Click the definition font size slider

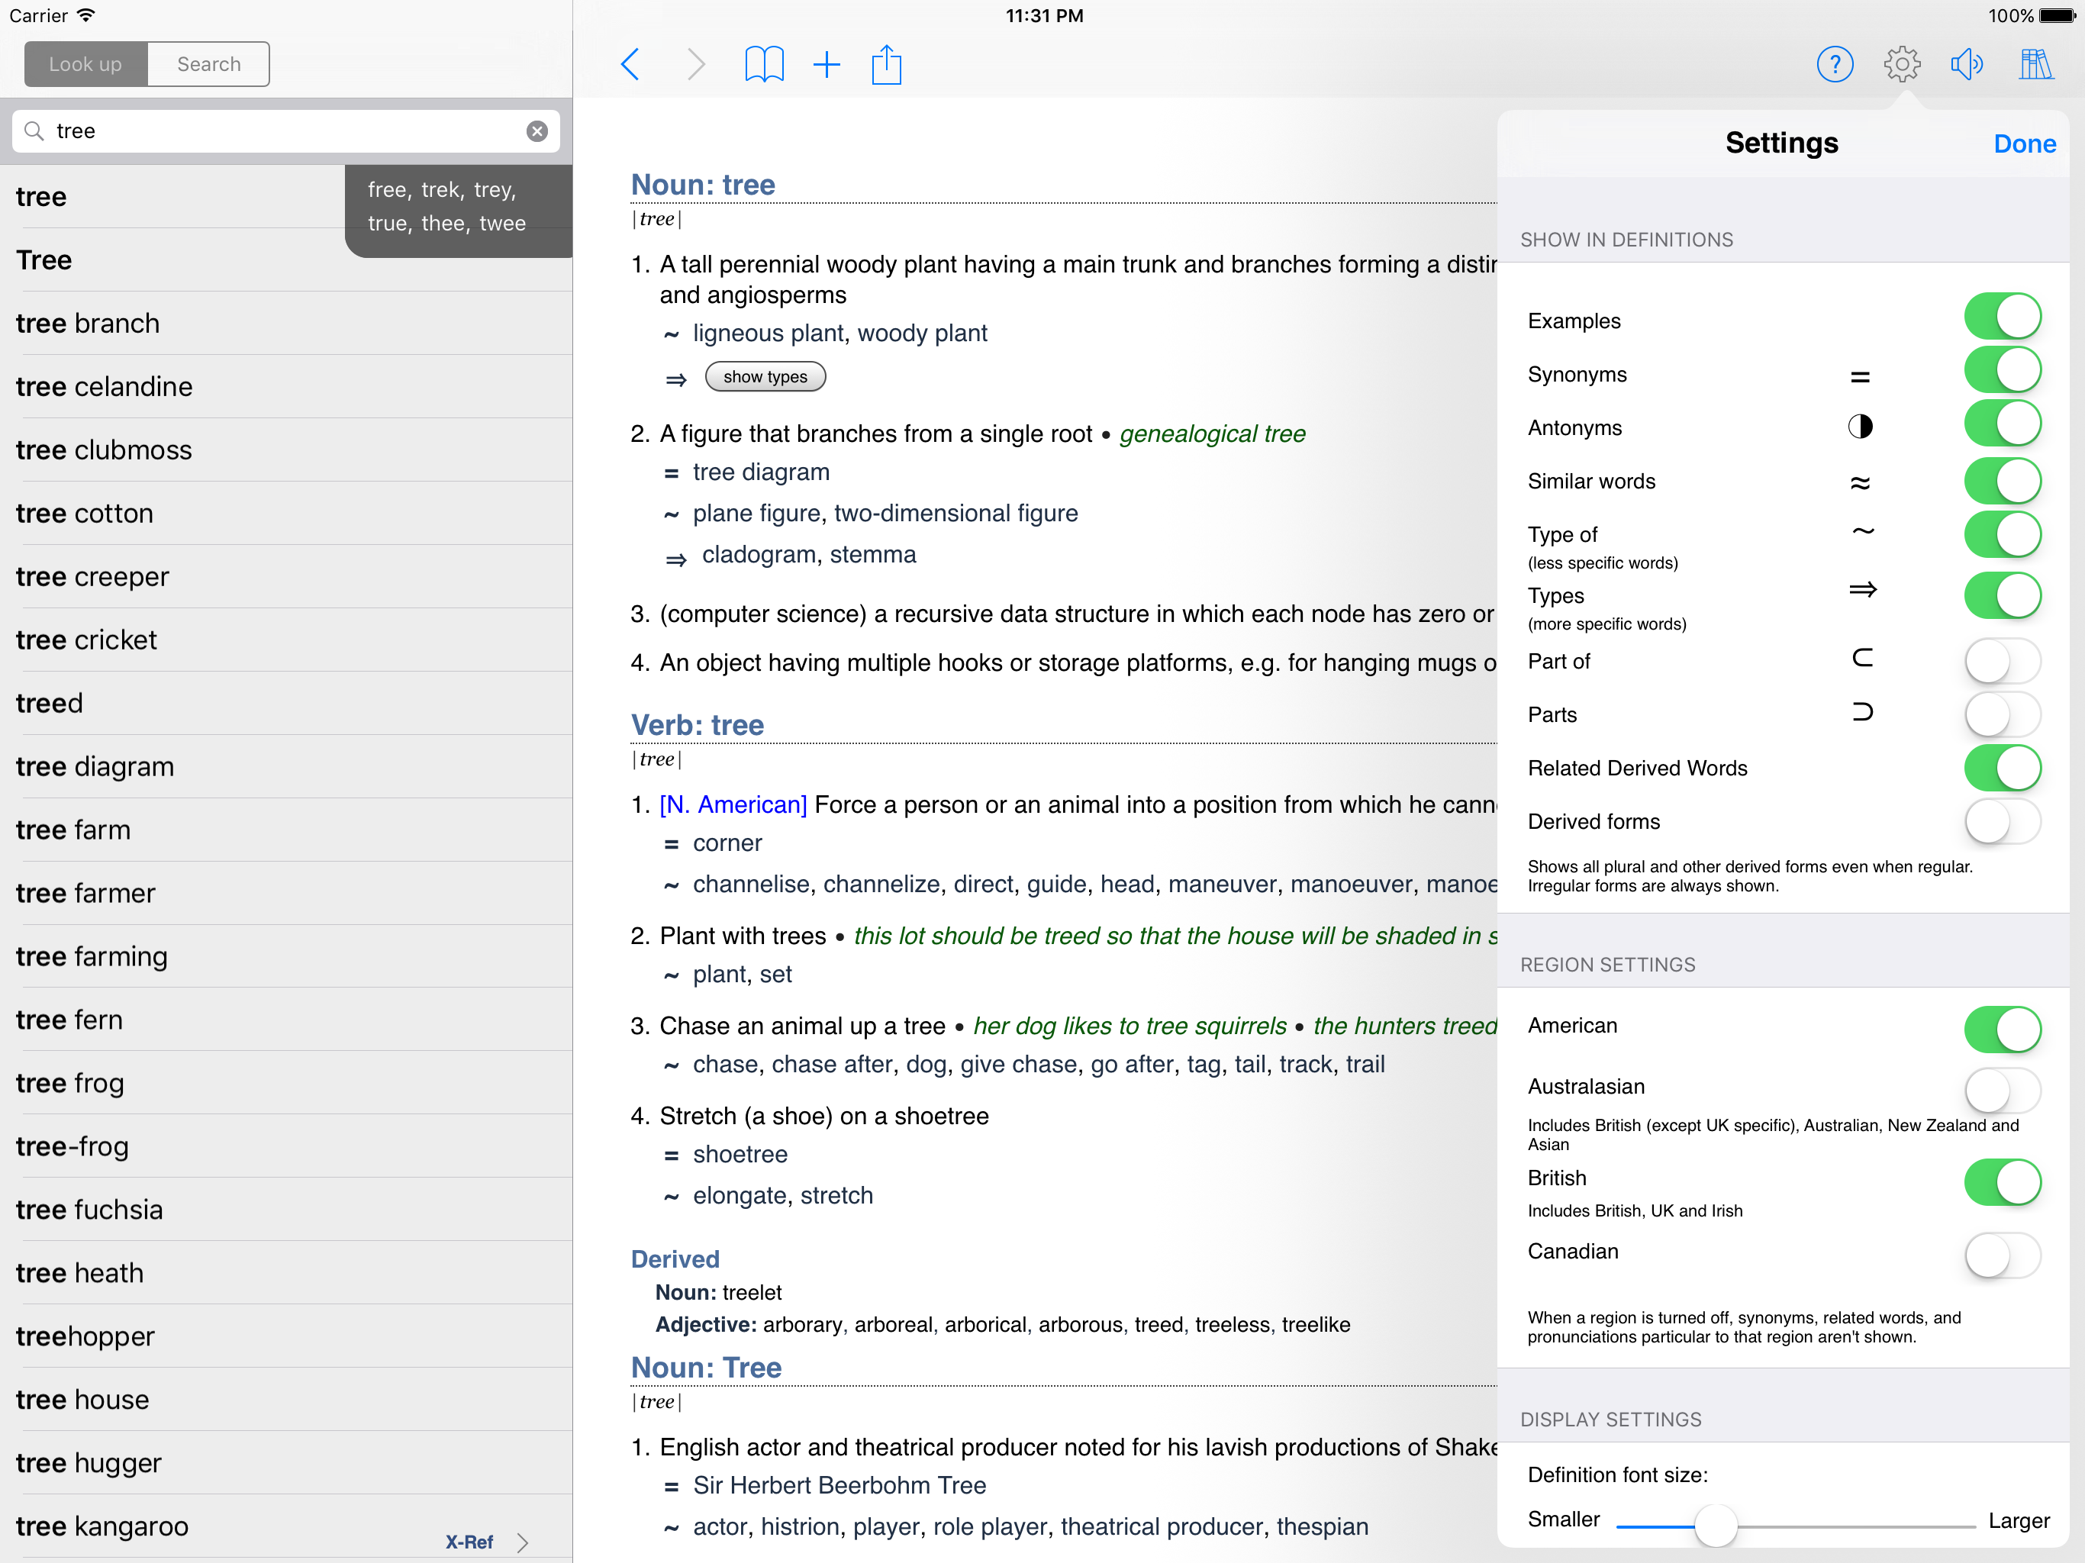click(x=1715, y=1526)
